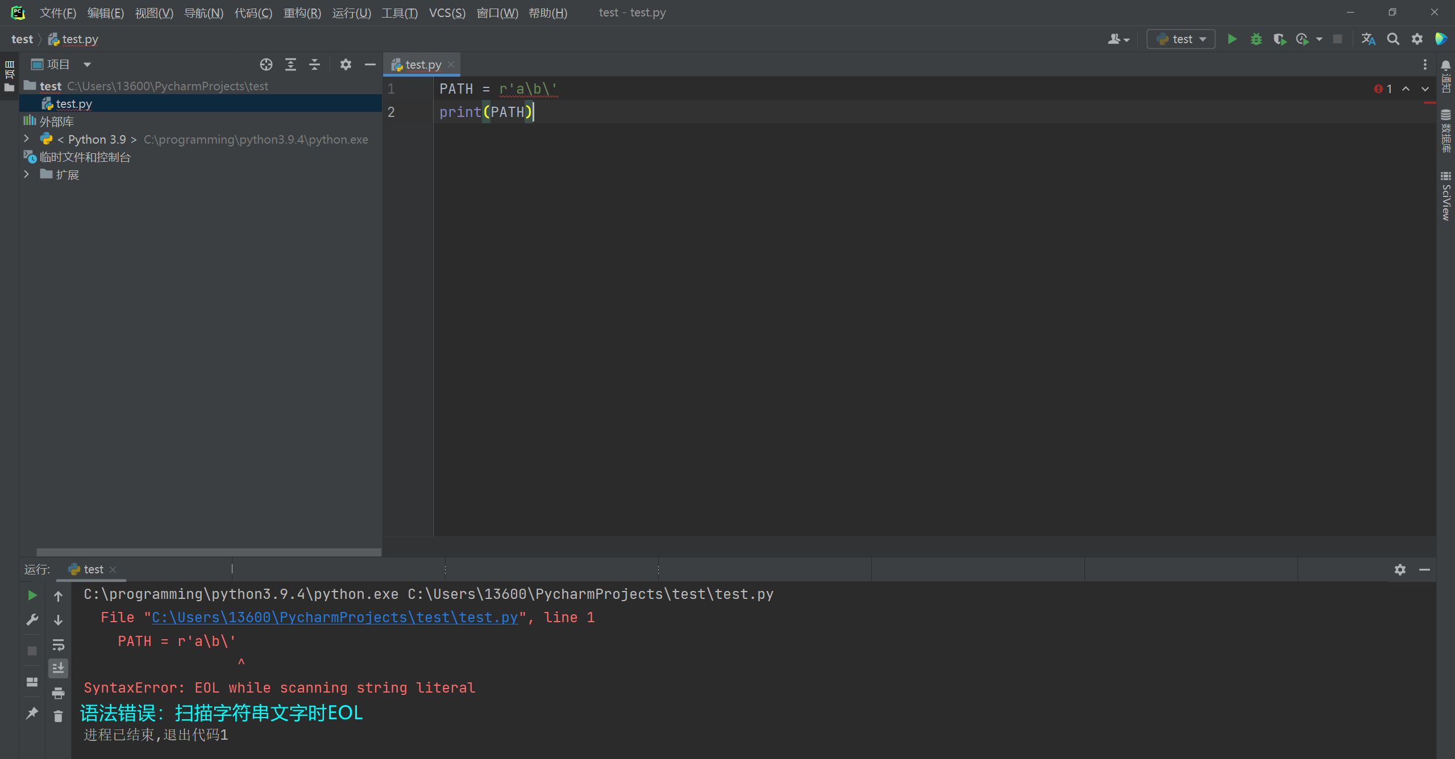Expand the Python 3.9 library node
1455x759 pixels.
click(26, 139)
